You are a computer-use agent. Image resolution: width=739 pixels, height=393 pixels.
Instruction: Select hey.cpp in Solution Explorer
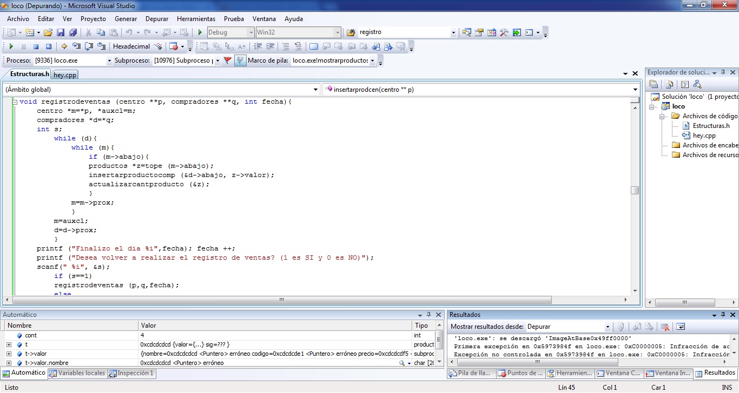tap(704, 135)
